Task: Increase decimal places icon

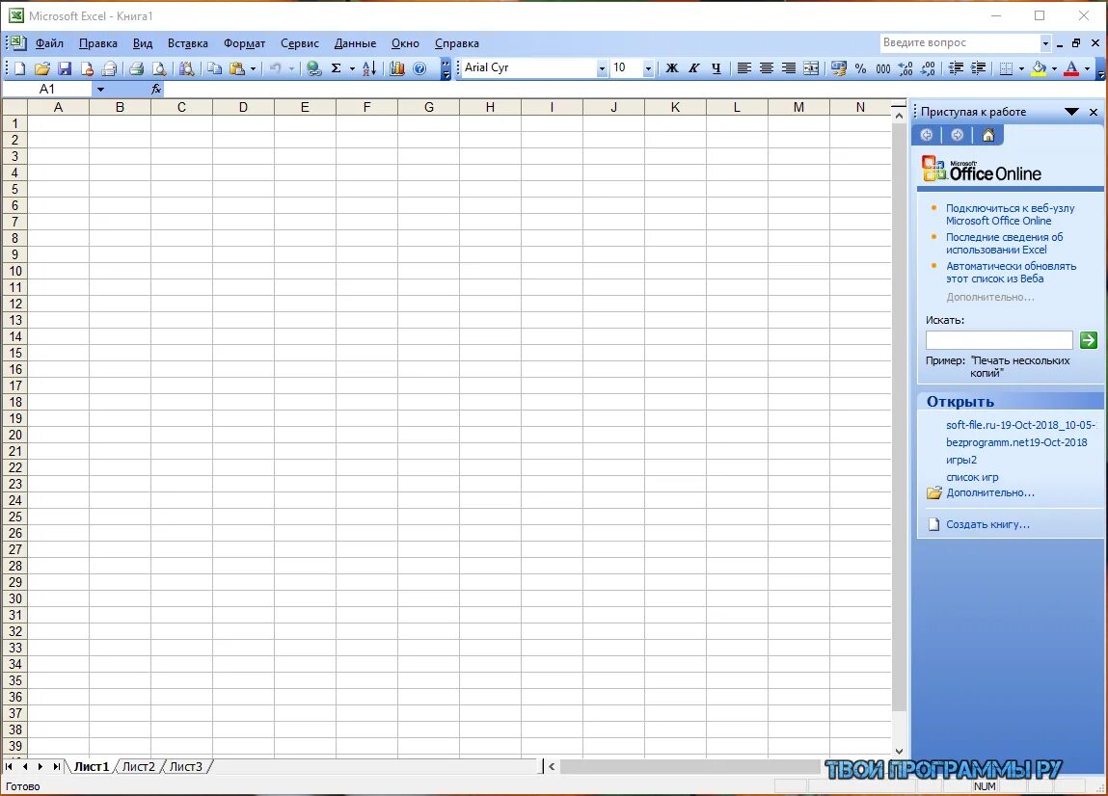Action: click(905, 68)
